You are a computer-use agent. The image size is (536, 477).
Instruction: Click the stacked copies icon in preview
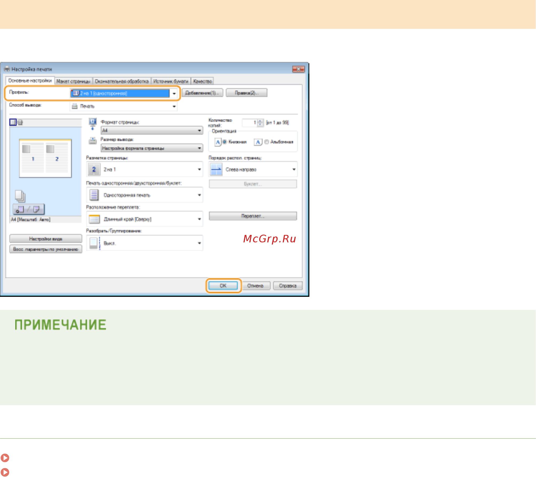coord(20,196)
